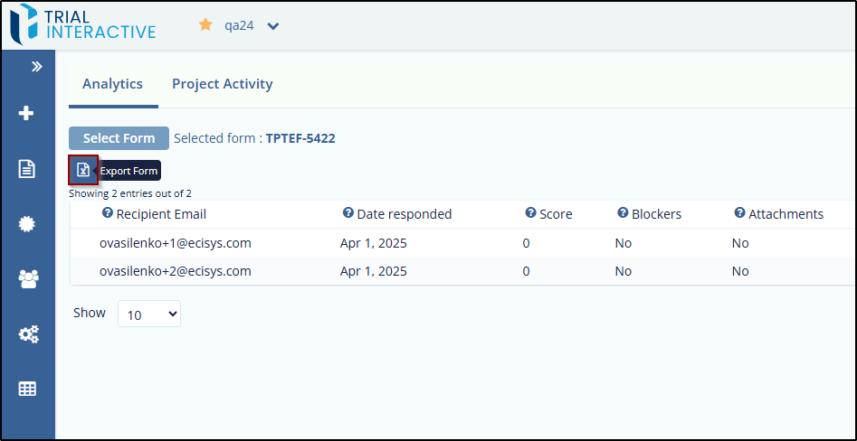Click the Export Form Excel icon
The image size is (857, 441).
(83, 170)
